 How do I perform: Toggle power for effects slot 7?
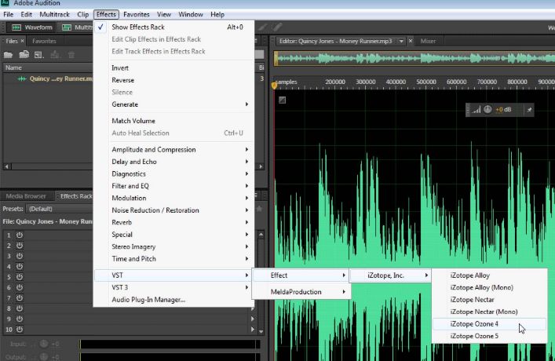coord(20,298)
